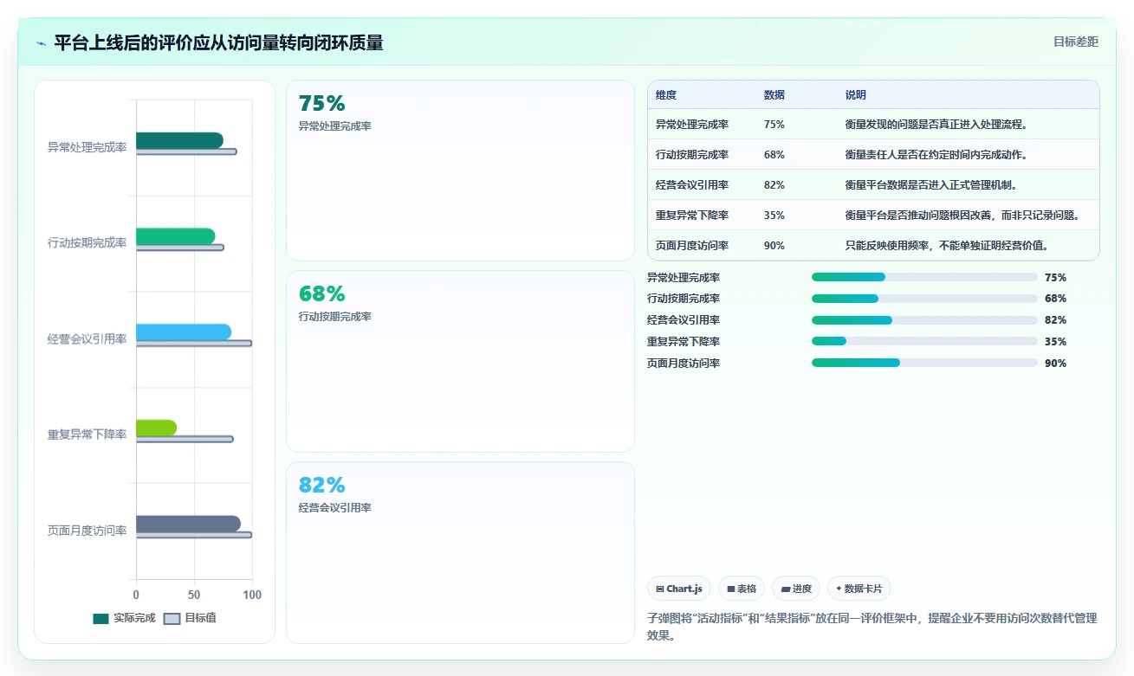This screenshot has width=1134, height=676.
Task: Click the blue actual bar for 经营会议引用率
Action: [x=184, y=332]
